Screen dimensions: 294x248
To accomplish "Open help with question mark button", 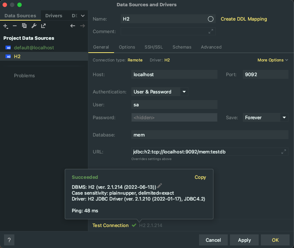I will tap(9, 240).
